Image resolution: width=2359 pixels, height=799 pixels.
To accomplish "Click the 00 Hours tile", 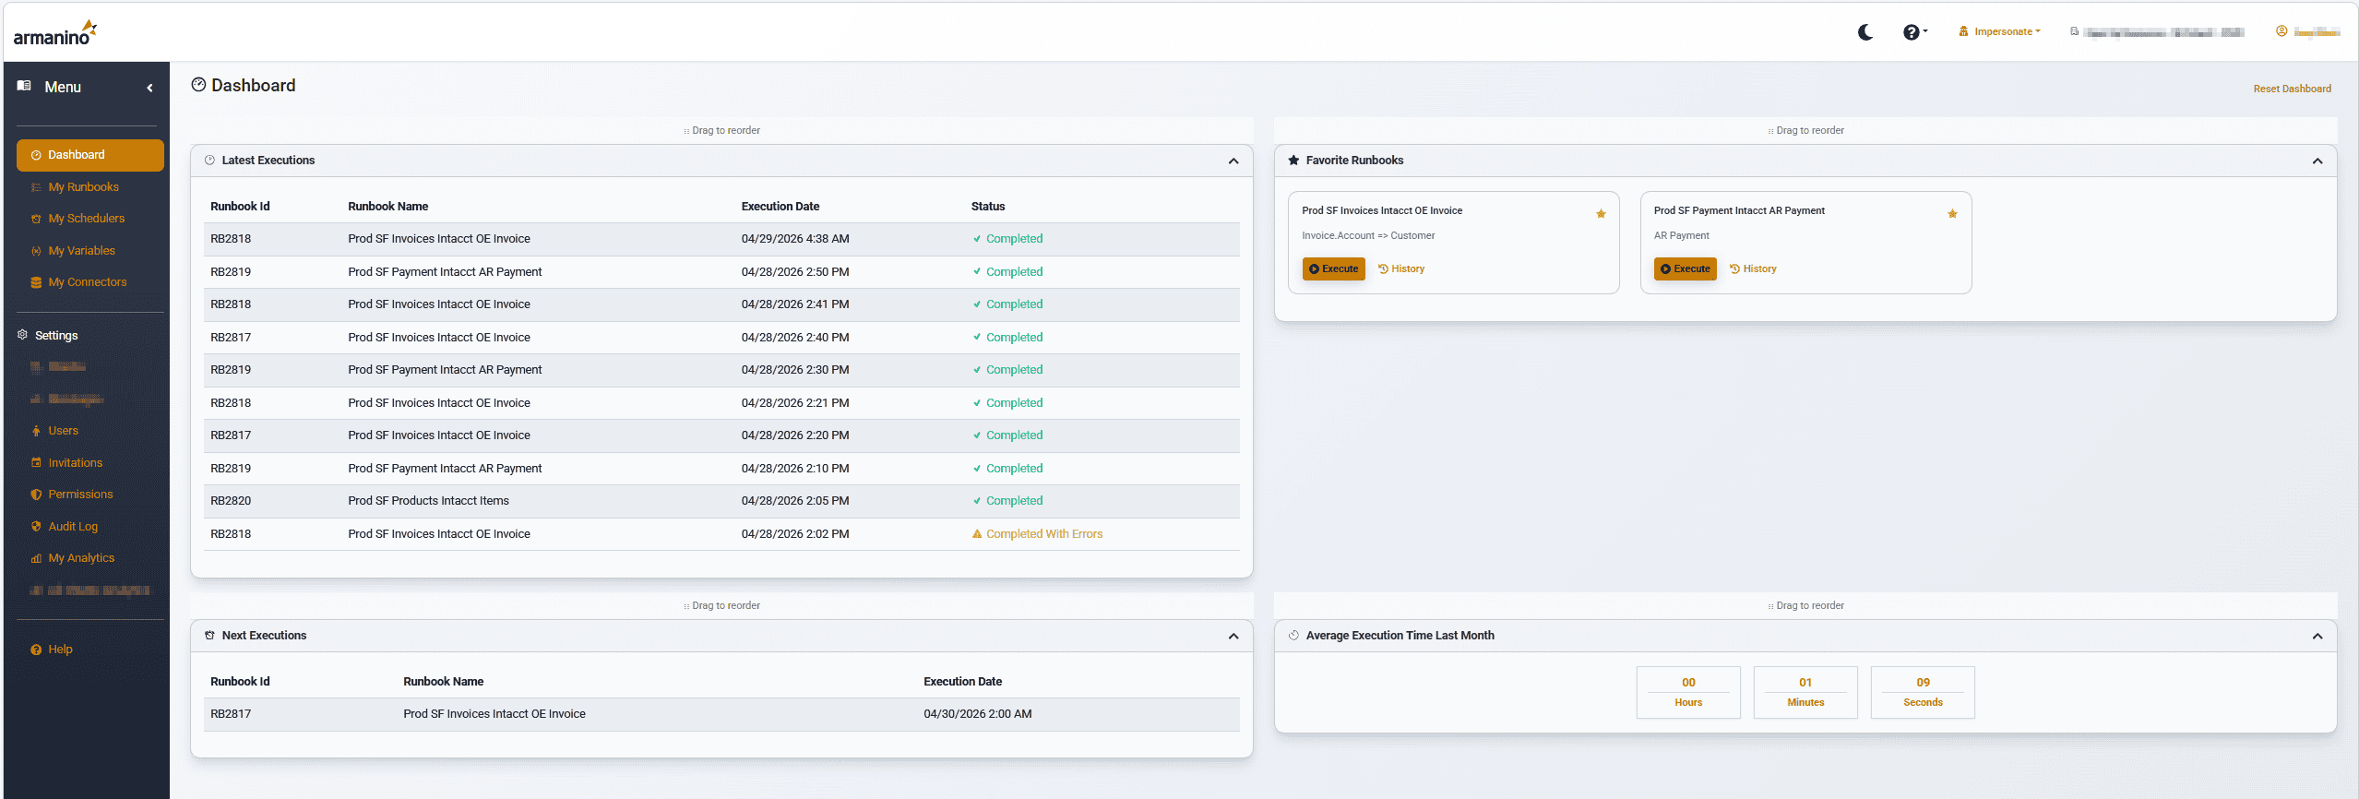I will (x=1688, y=692).
